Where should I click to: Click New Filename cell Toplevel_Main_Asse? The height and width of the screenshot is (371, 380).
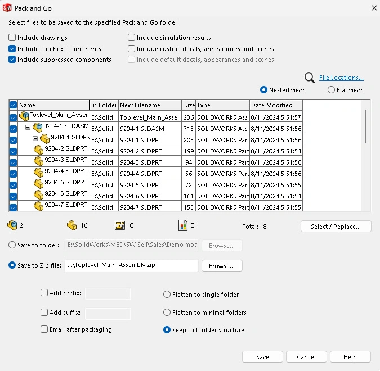coord(150,117)
